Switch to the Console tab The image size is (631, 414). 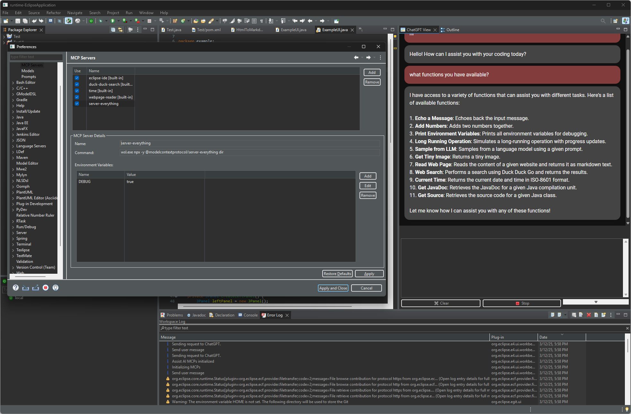click(x=250, y=315)
